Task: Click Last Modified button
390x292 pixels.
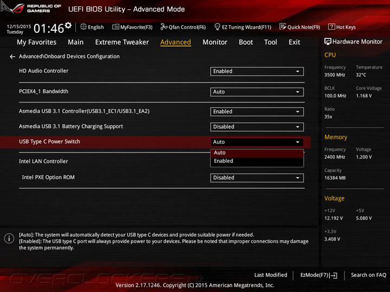Action: point(271,275)
